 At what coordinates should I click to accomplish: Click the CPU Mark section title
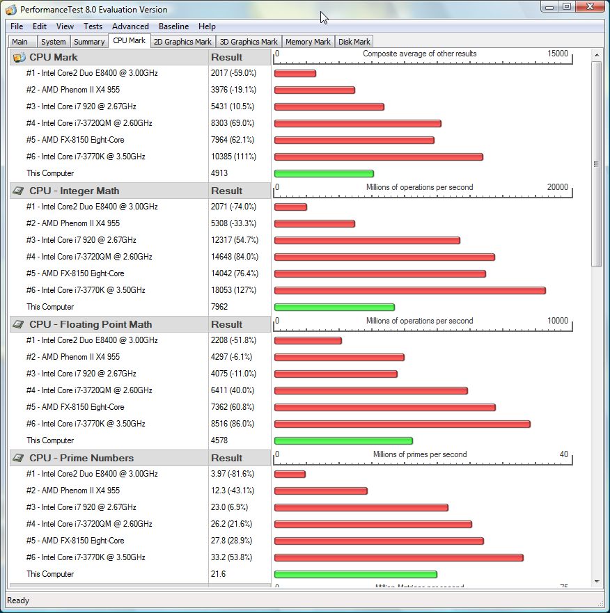(54, 58)
